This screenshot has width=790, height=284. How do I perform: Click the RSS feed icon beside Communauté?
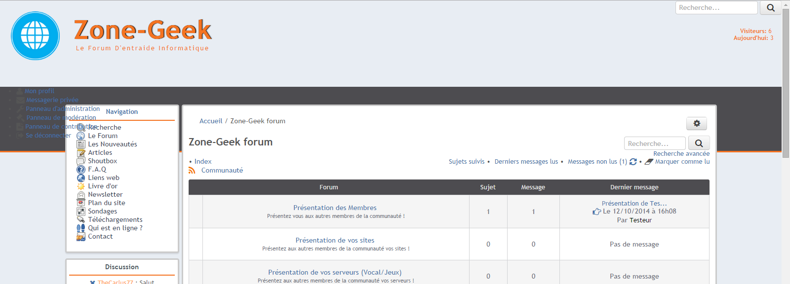coord(192,171)
